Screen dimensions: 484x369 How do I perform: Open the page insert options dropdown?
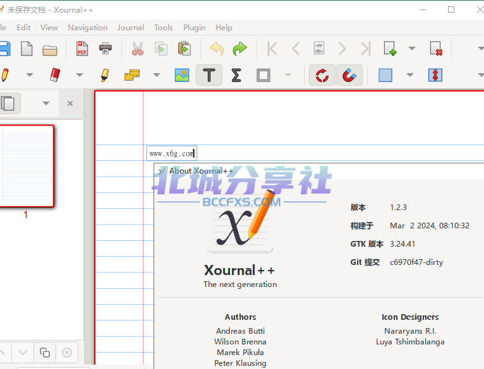click(412, 49)
